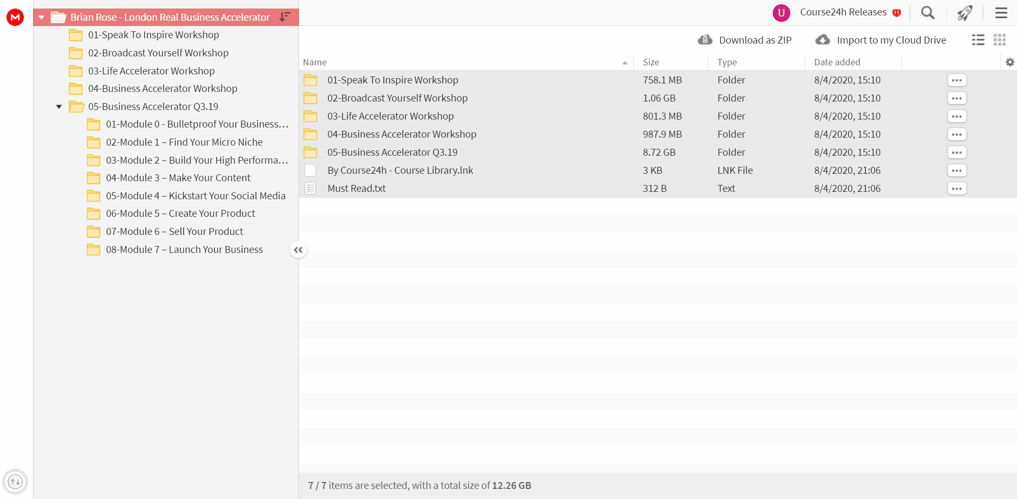This screenshot has height=499, width=1017.
Task: Click folder icon of 05-Business Accelerator Q3.19 in list
Action: 310,153
